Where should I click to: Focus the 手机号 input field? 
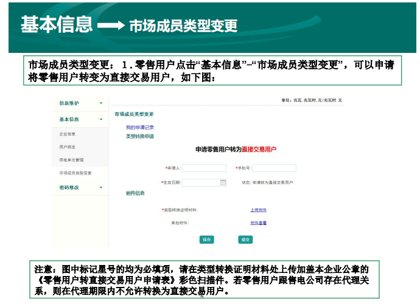(x=274, y=168)
